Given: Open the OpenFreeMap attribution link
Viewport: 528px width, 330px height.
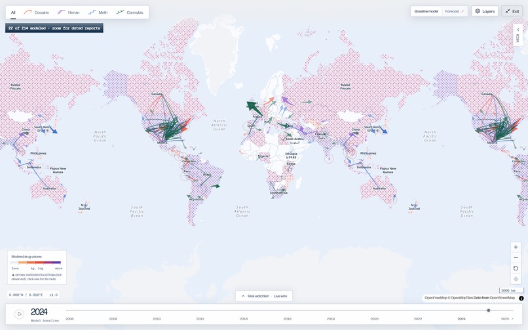Looking at the screenshot, I should (x=436, y=298).
